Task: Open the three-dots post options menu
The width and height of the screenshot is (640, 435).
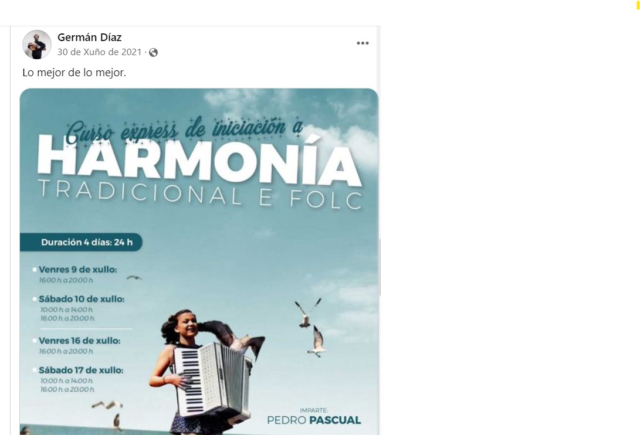Action: click(x=363, y=43)
